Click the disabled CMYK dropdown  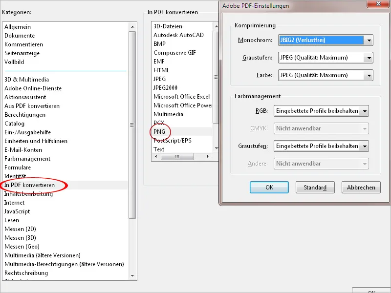click(321, 128)
